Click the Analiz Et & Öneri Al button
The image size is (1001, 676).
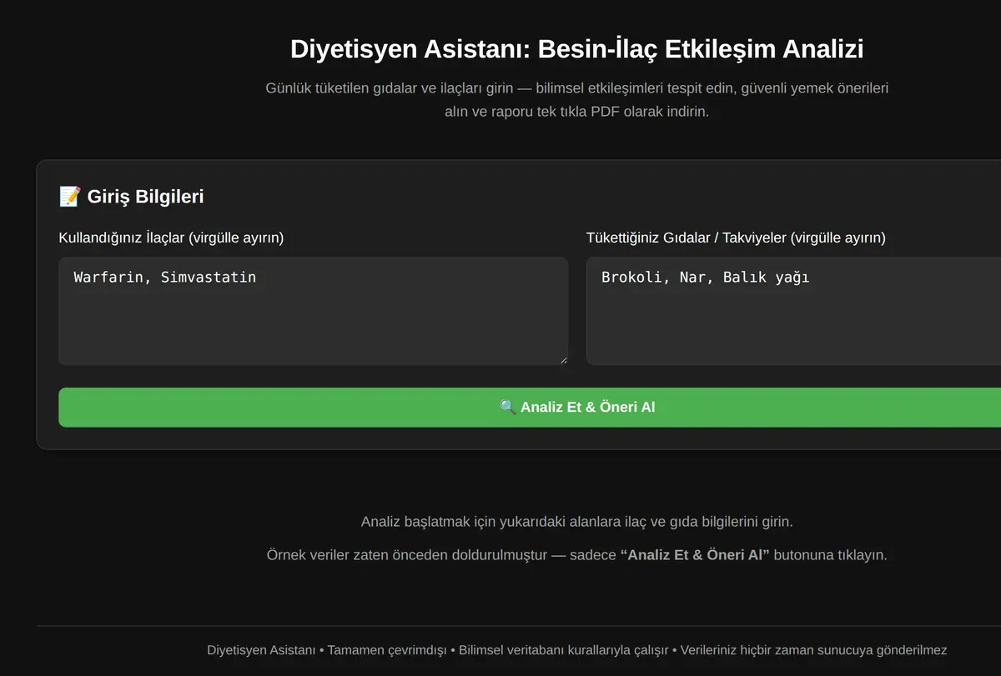(x=530, y=407)
